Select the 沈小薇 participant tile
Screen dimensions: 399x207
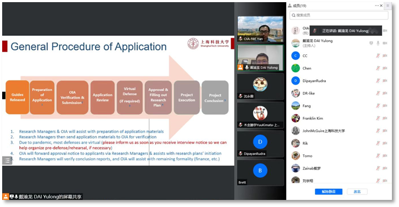pyautogui.click(x=260, y=86)
